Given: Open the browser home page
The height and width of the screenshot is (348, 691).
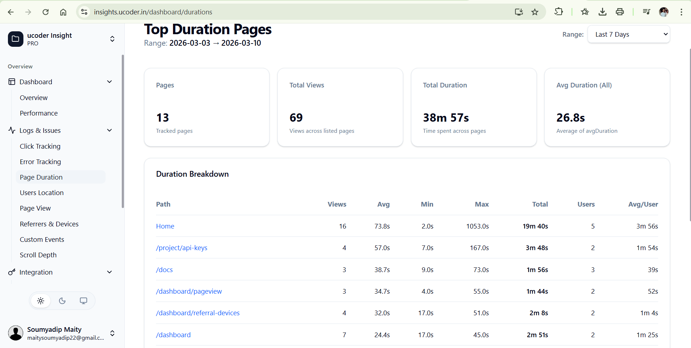Looking at the screenshot, I should [x=63, y=12].
